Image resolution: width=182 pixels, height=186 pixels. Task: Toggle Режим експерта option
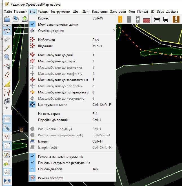[x=72, y=178]
